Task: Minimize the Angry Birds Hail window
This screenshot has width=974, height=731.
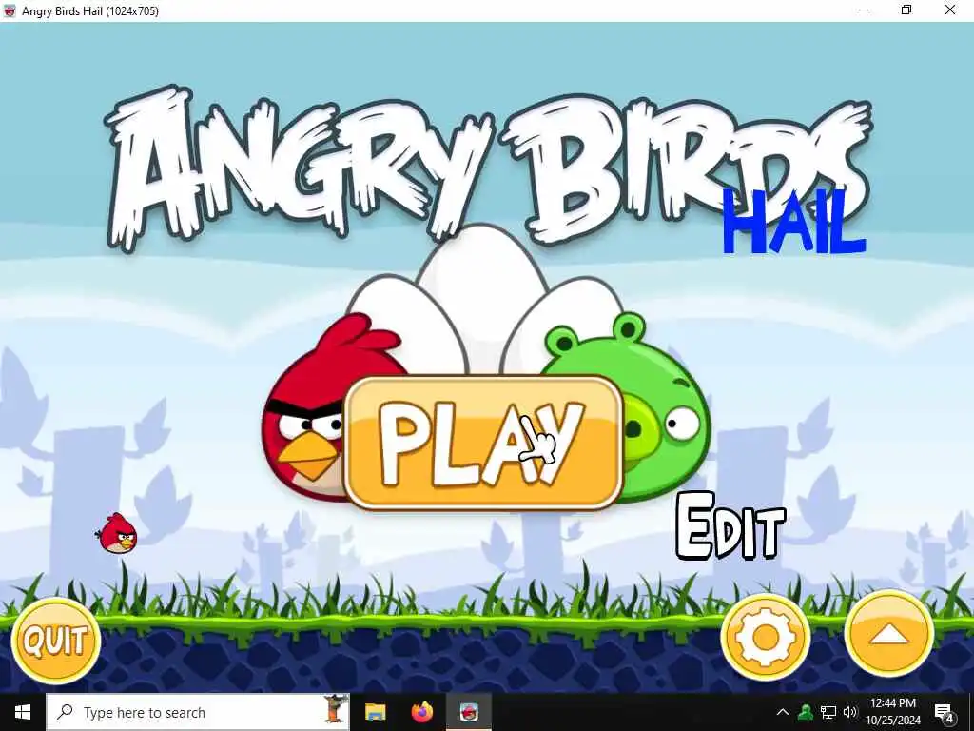Action: [x=864, y=10]
